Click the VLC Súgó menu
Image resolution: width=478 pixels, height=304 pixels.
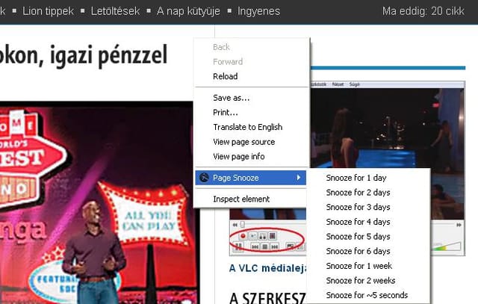click(354, 84)
